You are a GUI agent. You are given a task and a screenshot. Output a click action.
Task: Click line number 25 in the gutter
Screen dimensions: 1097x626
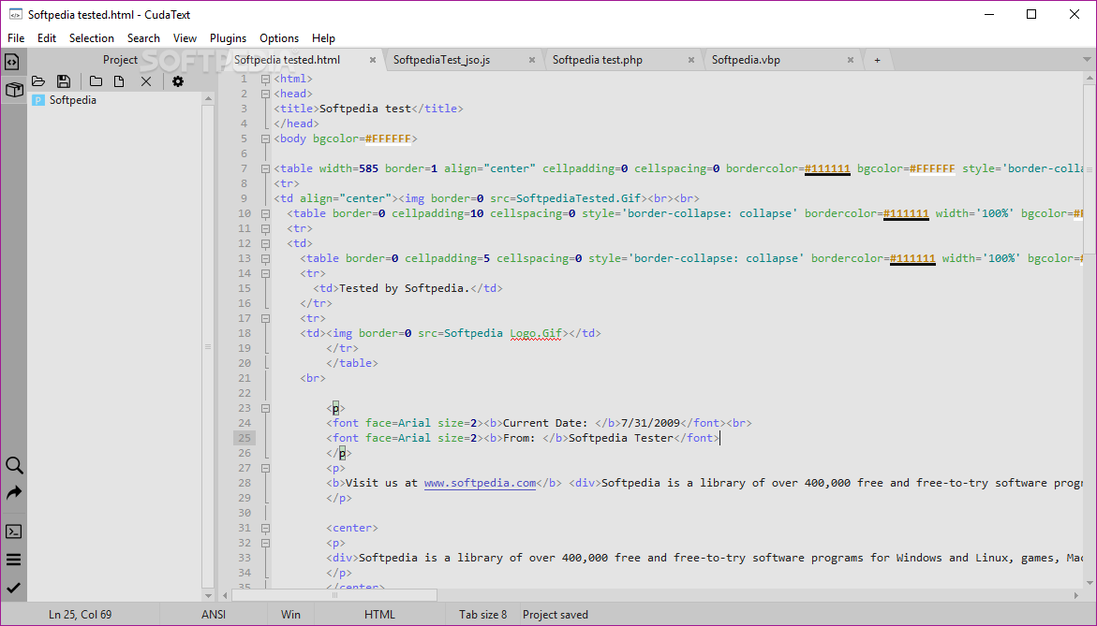245,438
